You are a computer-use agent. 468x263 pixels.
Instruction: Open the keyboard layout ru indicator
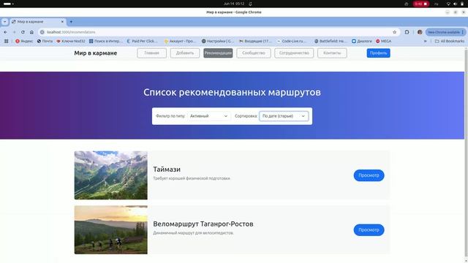[x=436, y=4]
